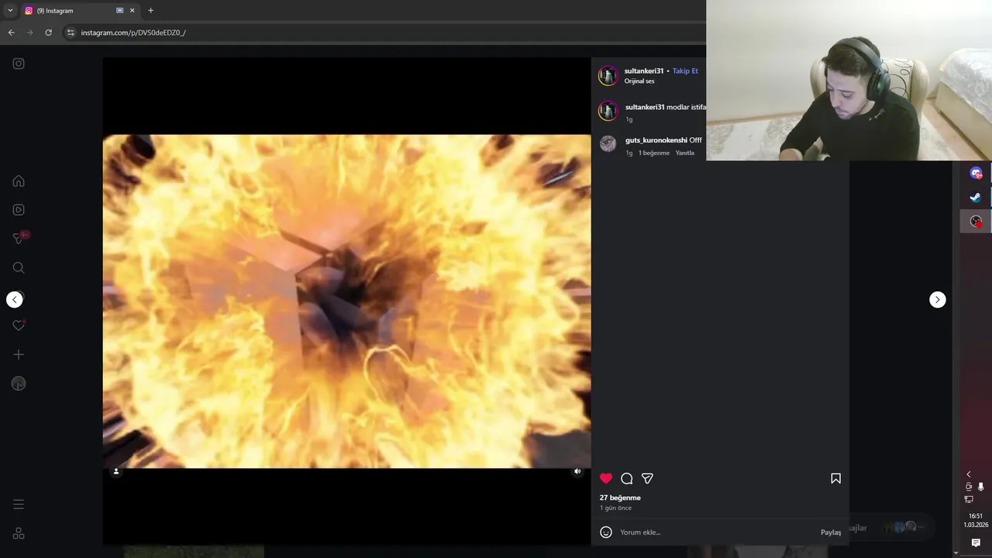Open Meta apps icon at sidebar bottom
The height and width of the screenshot is (558, 992).
pos(19,533)
